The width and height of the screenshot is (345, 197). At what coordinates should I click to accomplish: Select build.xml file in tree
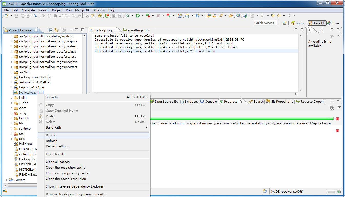coord(26,144)
